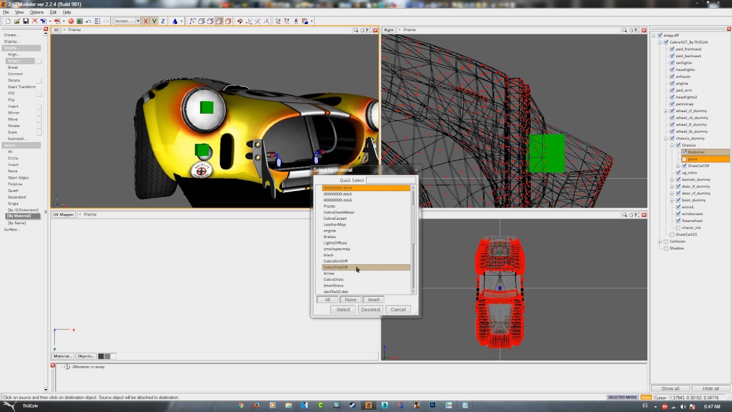The image size is (732, 412).
Task: Toggle visibility checkbox for taillights
Action: (x=672, y=63)
